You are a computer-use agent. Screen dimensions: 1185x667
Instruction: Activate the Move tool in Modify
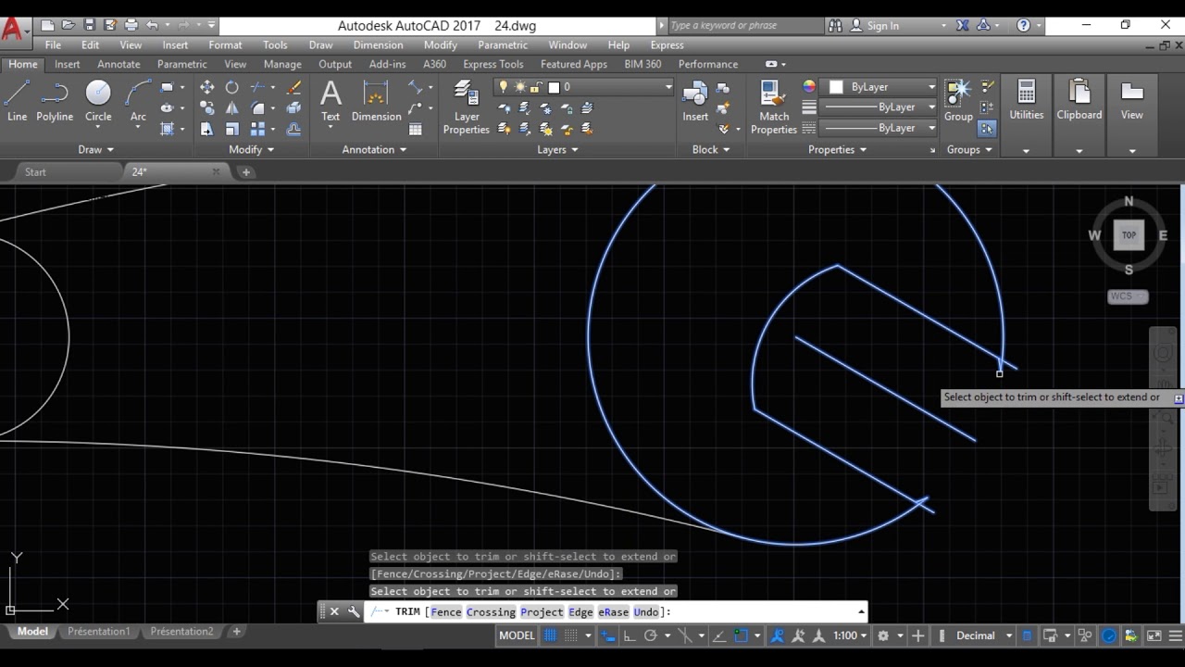click(x=206, y=87)
